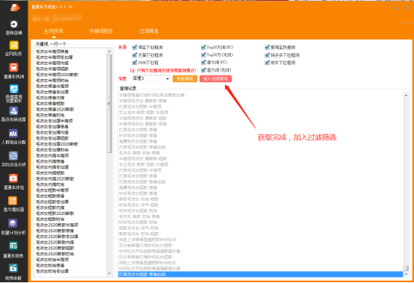The width and height of the screenshot is (414, 283).
Task: Open the 深度3 depth dropdown
Action: point(151,78)
